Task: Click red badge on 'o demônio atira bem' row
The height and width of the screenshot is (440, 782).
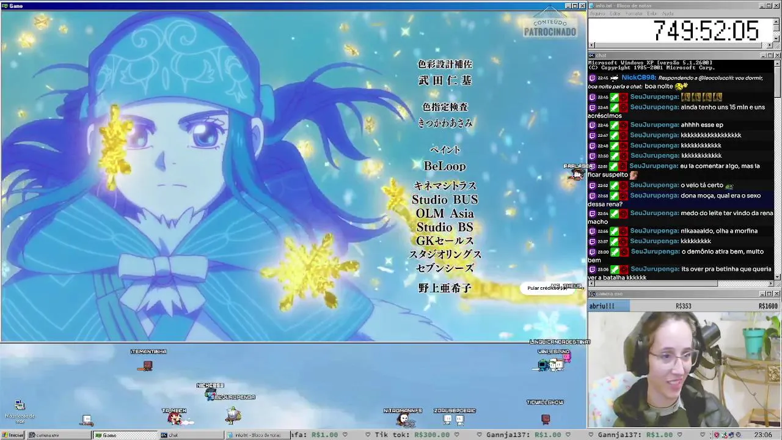Action: [x=623, y=252]
